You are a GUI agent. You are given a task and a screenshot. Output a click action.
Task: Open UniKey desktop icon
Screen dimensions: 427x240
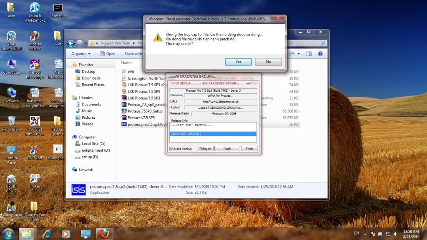click(x=35, y=181)
